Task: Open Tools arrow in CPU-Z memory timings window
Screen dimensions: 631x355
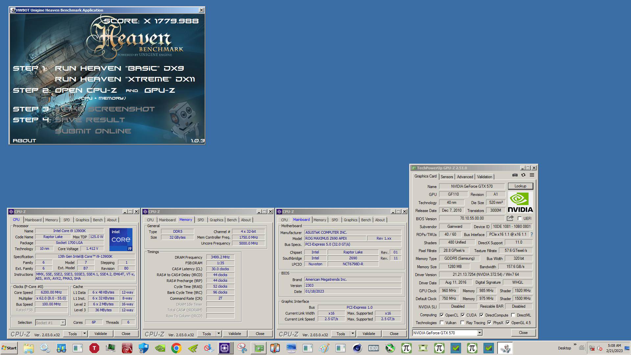Action: [x=219, y=334]
